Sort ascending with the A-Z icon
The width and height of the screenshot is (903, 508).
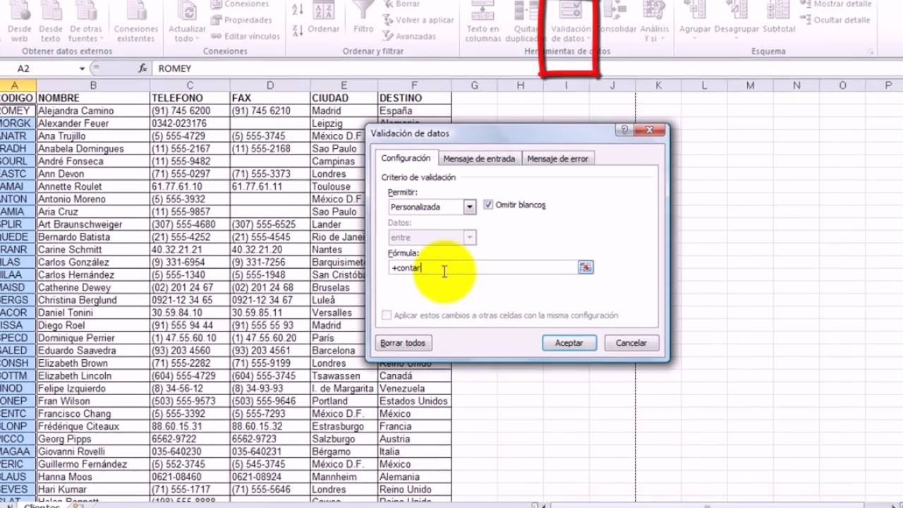pos(298,9)
